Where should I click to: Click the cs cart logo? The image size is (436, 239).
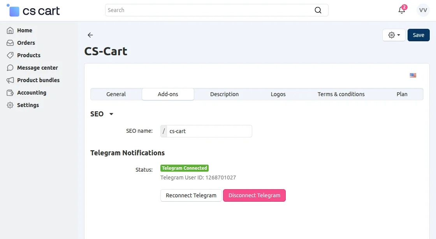[33, 11]
